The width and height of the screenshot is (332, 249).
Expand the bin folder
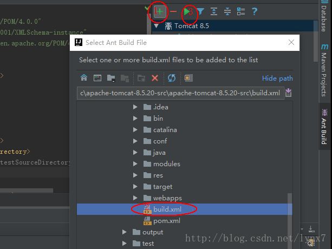click(135, 119)
